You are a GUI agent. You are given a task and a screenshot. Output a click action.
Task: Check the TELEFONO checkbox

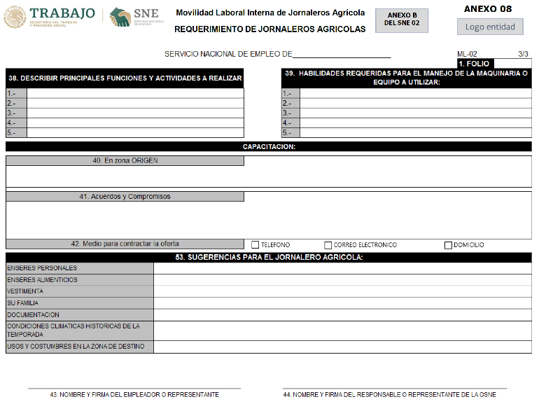(255, 245)
